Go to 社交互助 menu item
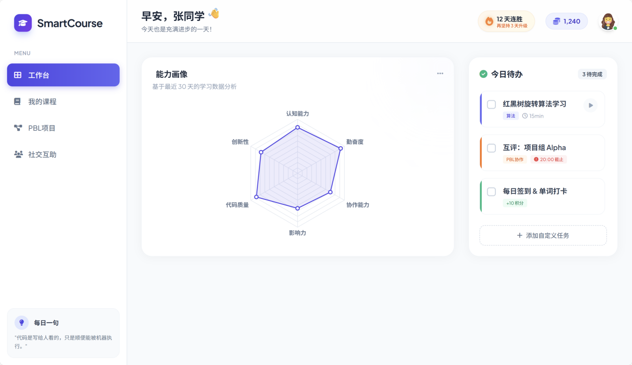 click(x=42, y=155)
